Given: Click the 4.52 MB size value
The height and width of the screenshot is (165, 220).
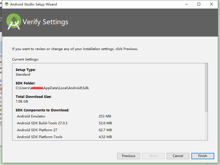Looking at the screenshot, I should click(x=105, y=137).
